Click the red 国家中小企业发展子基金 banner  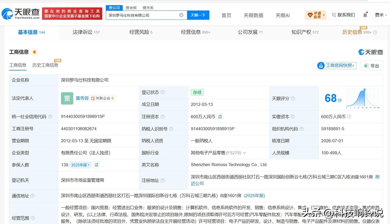coord(72,13)
